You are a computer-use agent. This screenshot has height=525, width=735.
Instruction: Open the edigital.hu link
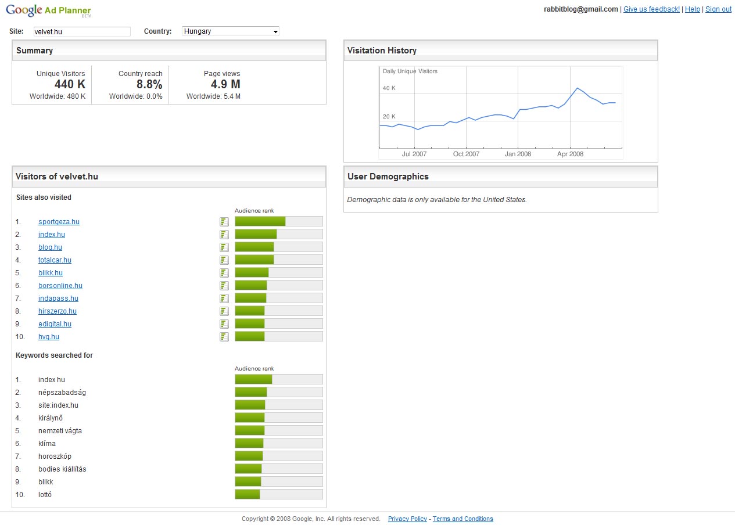[x=55, y=324]
